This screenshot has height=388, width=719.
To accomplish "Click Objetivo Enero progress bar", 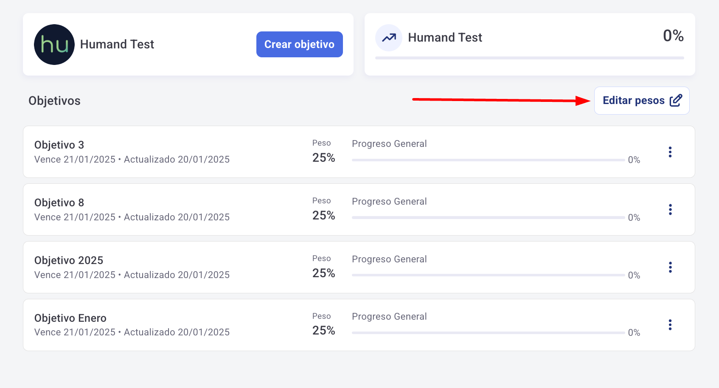I will [488, 333].
